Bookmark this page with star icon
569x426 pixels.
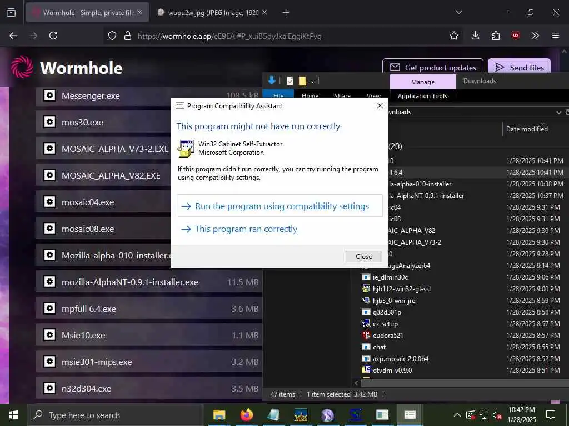coord(453,35)
